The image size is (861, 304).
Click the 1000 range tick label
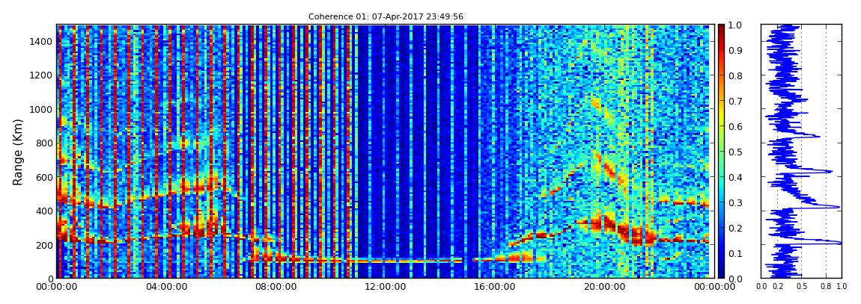point(42,109)
